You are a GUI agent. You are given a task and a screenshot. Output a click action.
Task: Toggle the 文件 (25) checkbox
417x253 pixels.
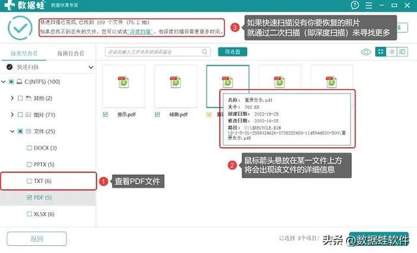[20, 131]
